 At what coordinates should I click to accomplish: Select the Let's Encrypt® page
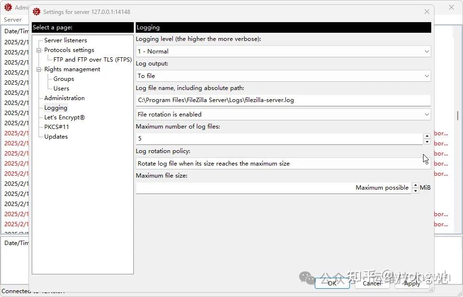pos(64,117)
